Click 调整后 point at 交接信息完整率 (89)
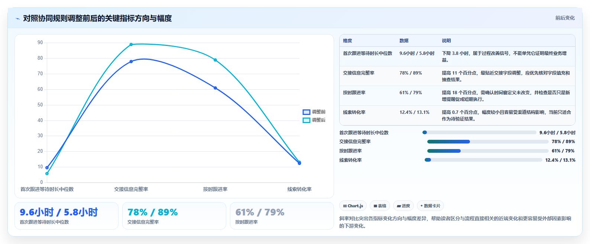Screen dimensions: 590x244 (x=131, y=44)
